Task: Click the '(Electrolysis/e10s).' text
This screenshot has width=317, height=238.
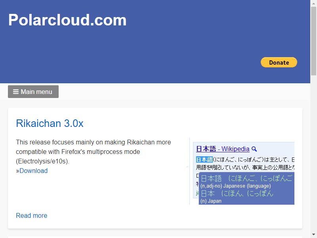Action: pyautogui.click(x=42, y=161)
